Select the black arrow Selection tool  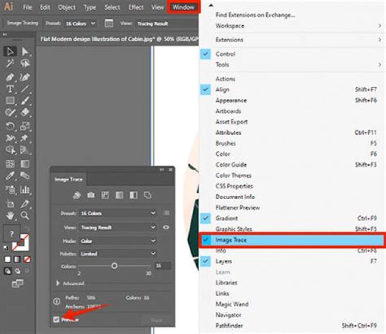[x=10, y=51]
